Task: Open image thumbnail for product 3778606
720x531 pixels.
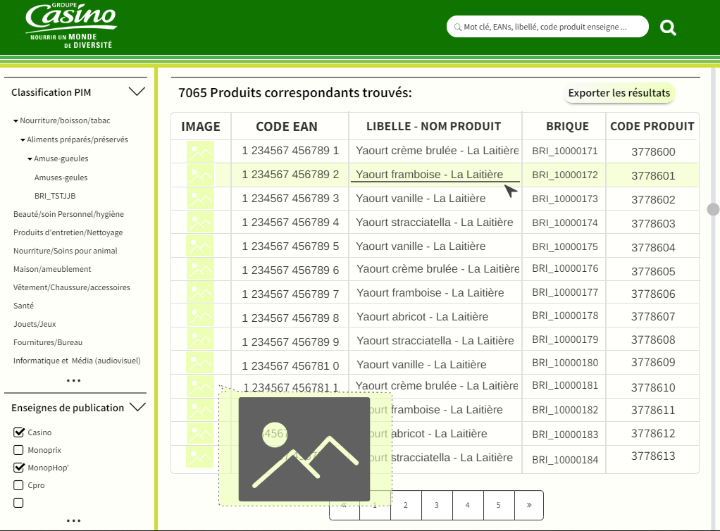Action: [x=200, y=294]
